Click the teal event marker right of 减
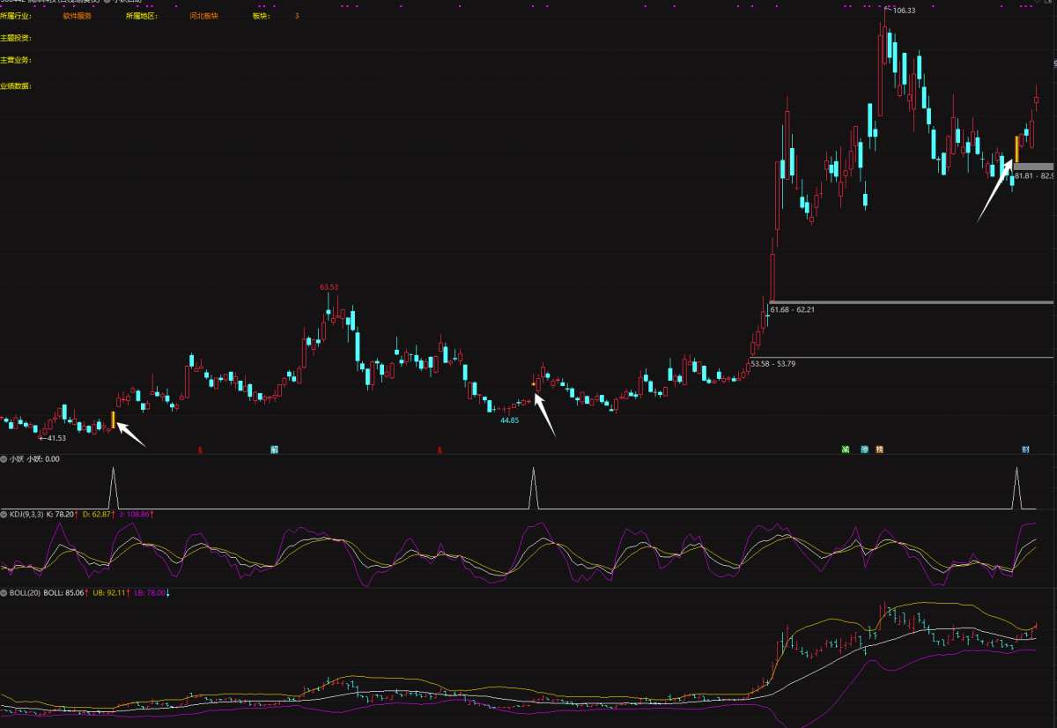Screen dimensions: 1057x728 coord(865,449)
